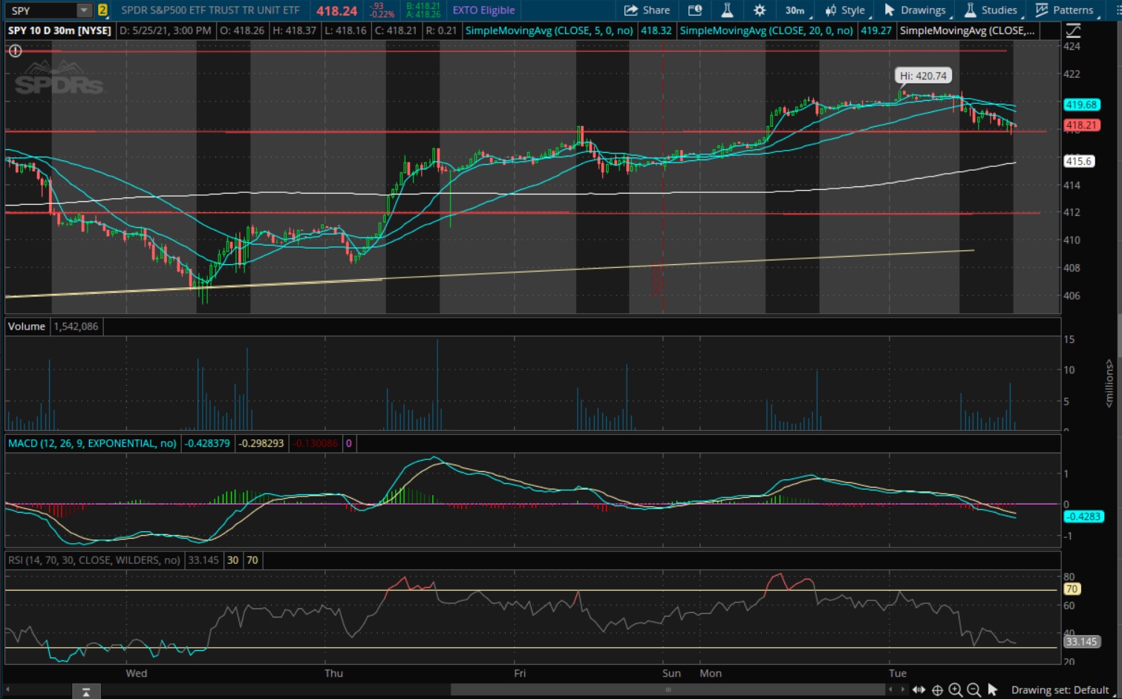Open the Patterns menu
Screen dimensions: 1122x699
pyautogui.click(x=1065, y=10)
